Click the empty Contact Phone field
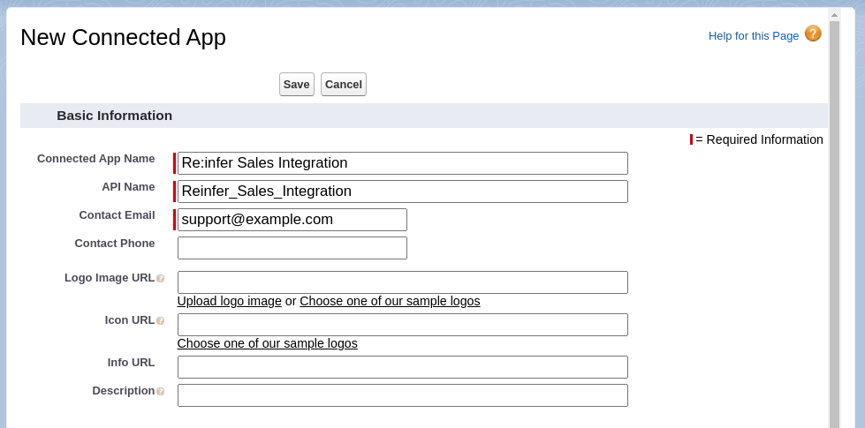Image resolution: width=865 pixels, height=428 pixels. 292,248
